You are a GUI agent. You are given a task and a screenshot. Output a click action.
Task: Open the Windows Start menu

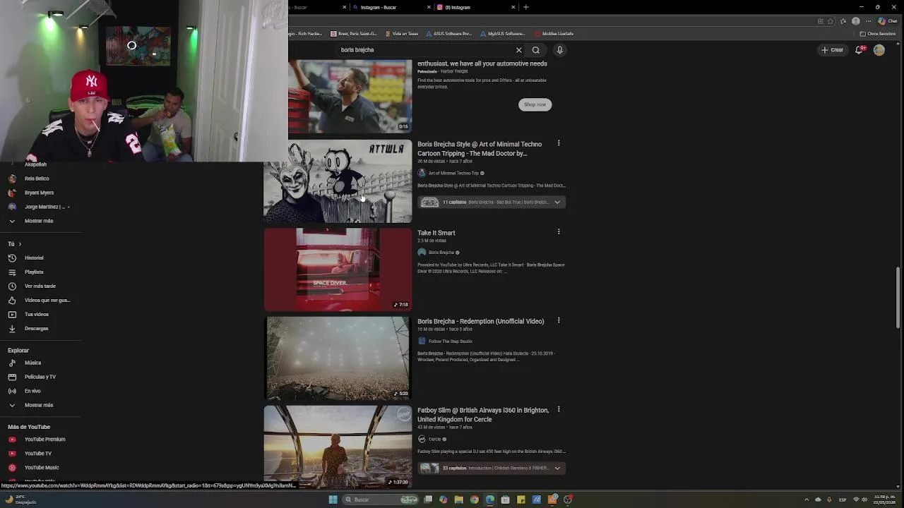tap(333, 500)
